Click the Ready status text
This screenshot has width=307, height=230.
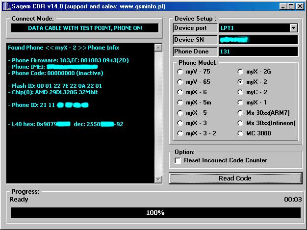(19, 200)
